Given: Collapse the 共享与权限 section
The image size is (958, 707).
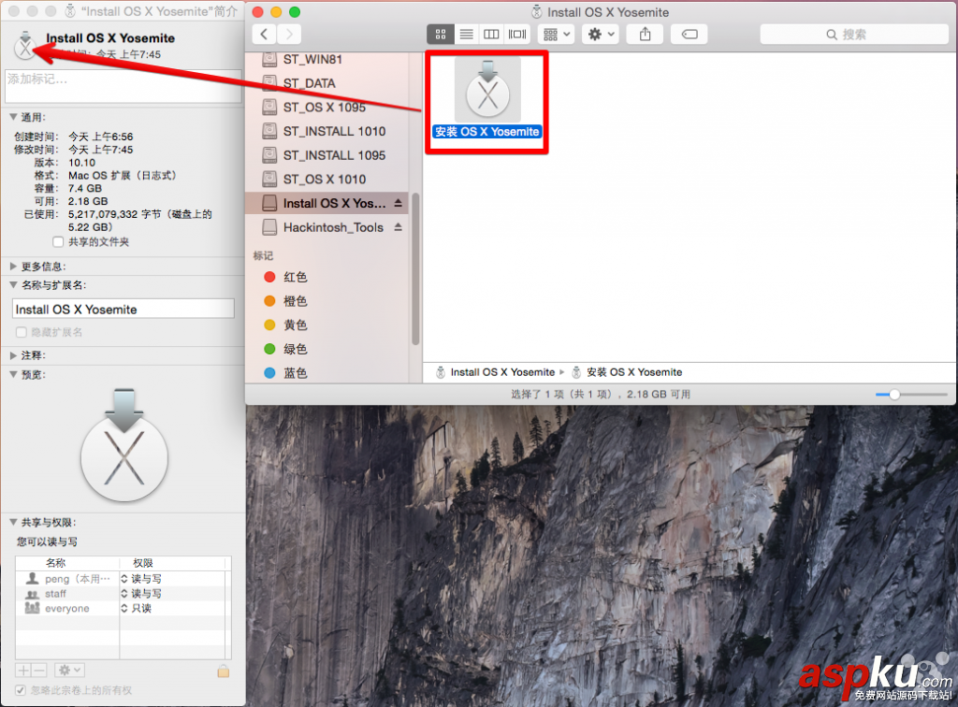Looking at the screenshot, I should 13,522.
